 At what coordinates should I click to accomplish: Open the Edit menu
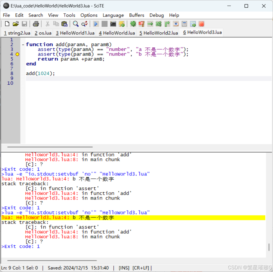(x=19, y=15)
